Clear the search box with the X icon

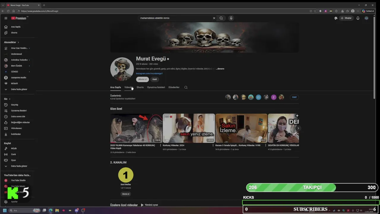point(214,18)
